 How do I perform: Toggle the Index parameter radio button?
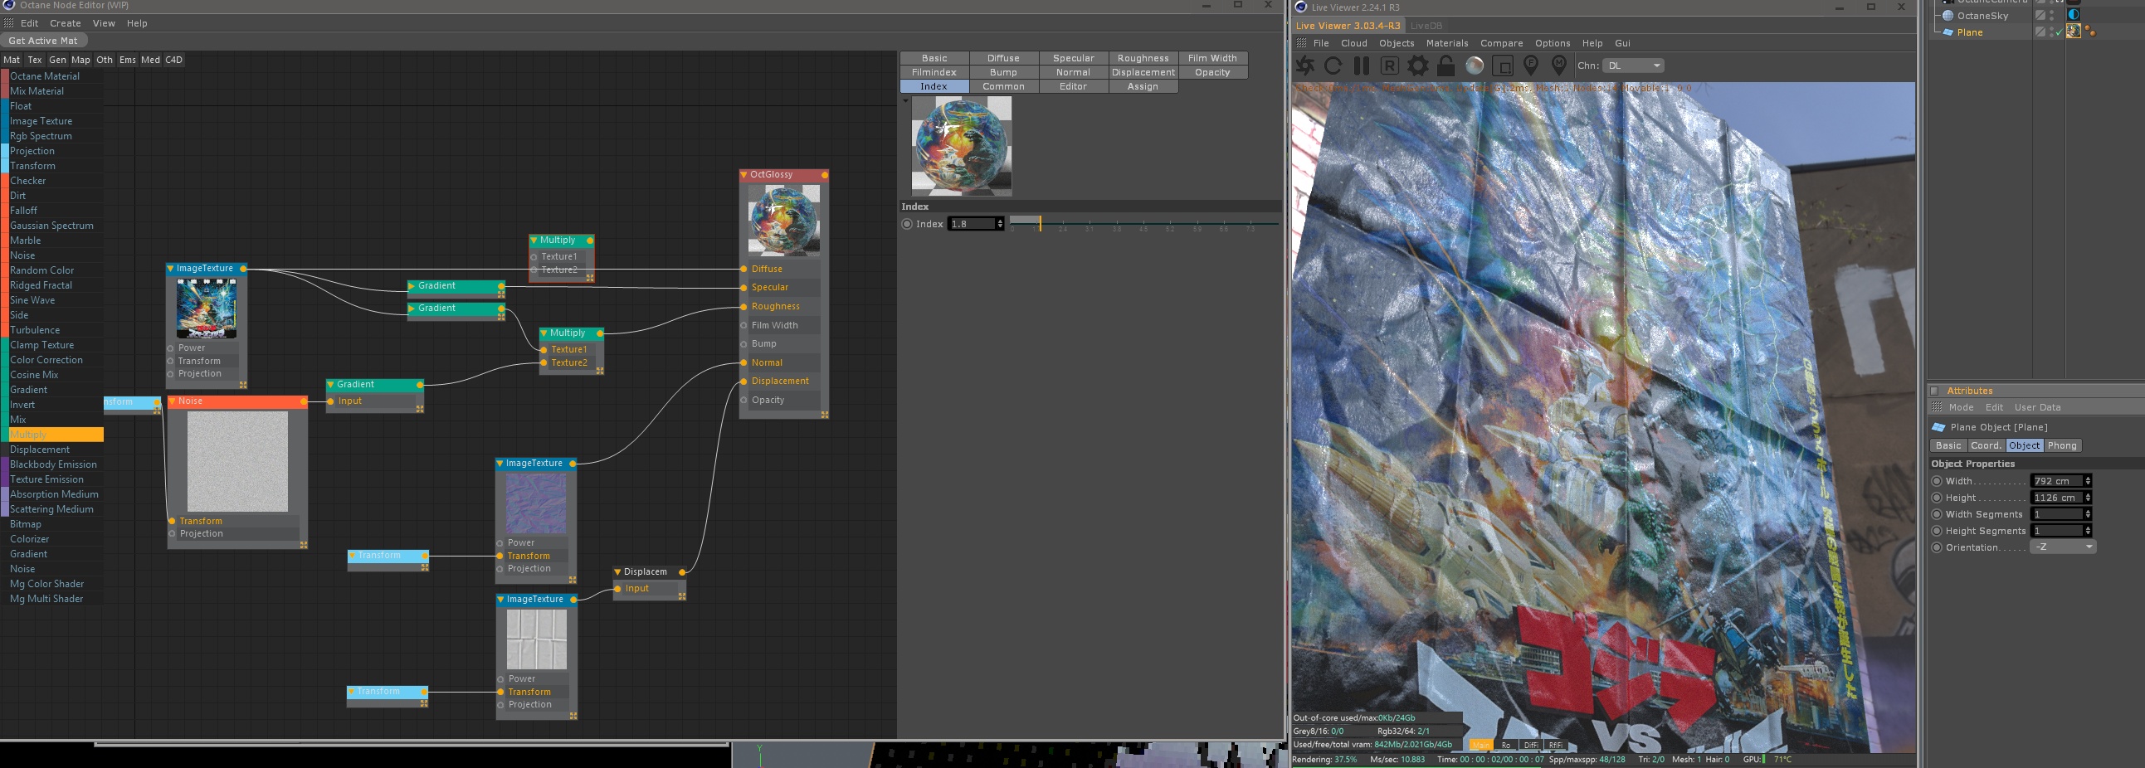point(907,224)
